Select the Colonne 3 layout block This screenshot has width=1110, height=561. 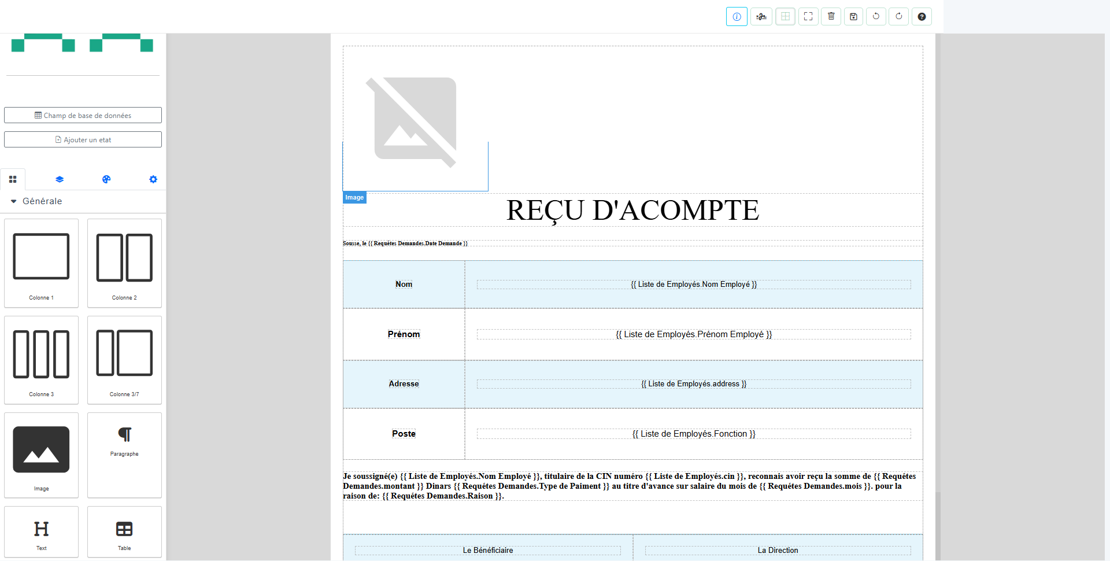41,360
